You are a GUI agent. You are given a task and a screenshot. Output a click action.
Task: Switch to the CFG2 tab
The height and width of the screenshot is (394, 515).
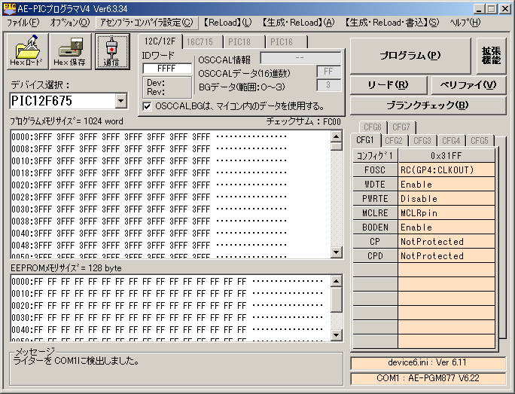[394, 141]
